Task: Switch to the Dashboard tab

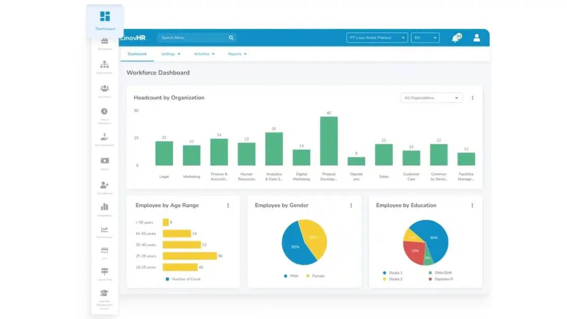Action: (137, 54)
